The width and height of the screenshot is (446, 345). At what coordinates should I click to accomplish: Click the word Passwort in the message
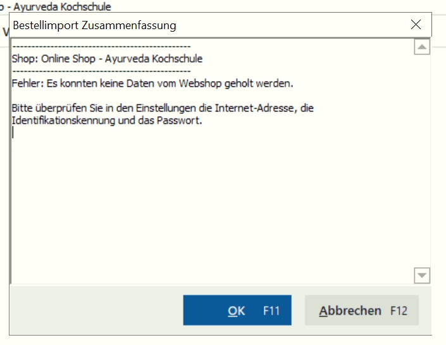[180, 120]
